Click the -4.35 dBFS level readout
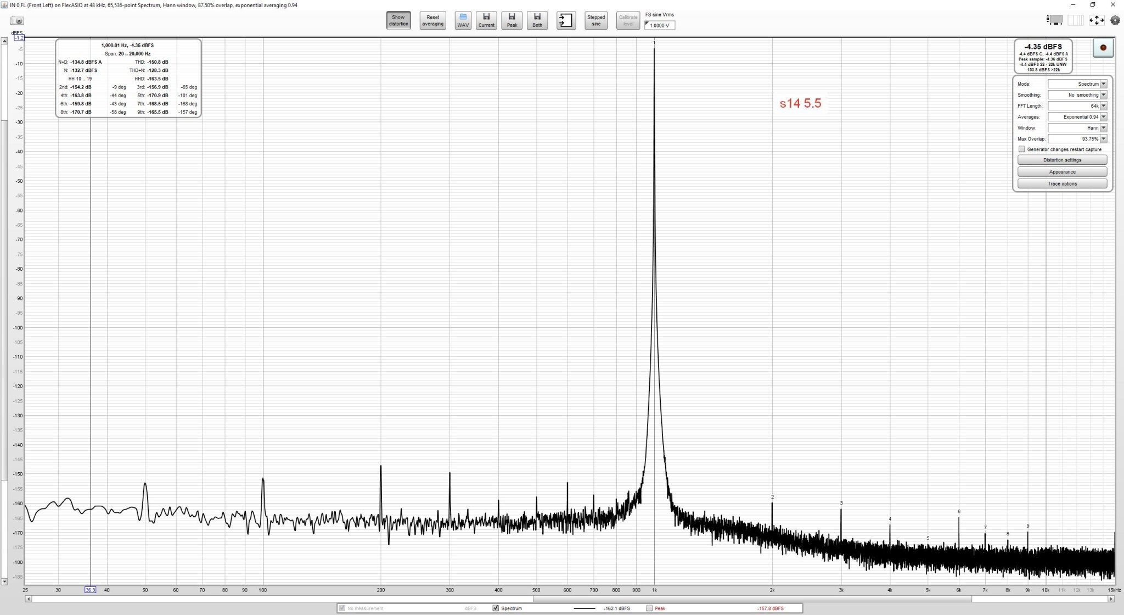The height and width of the screenshot is (615, 1124). 1043,47
